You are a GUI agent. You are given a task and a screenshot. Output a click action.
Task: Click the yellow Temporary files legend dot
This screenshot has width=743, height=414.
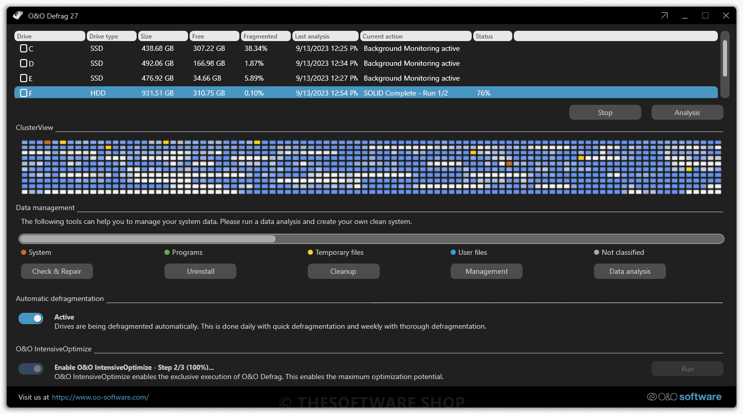click(x=310, y=252)
